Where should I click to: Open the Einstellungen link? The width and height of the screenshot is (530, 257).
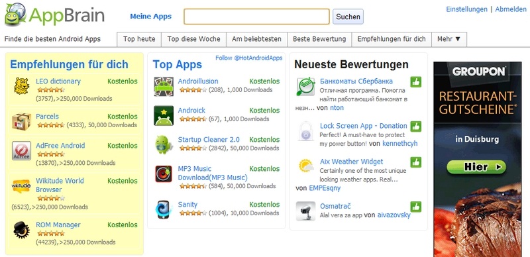[x=466, y=9]
